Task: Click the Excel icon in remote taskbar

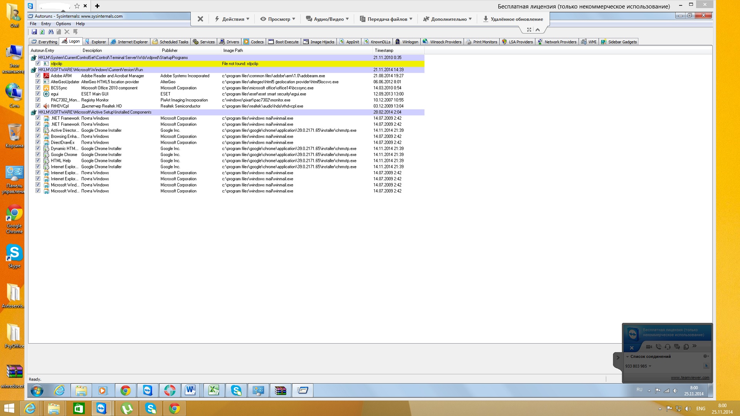Action: coord(214,391)
